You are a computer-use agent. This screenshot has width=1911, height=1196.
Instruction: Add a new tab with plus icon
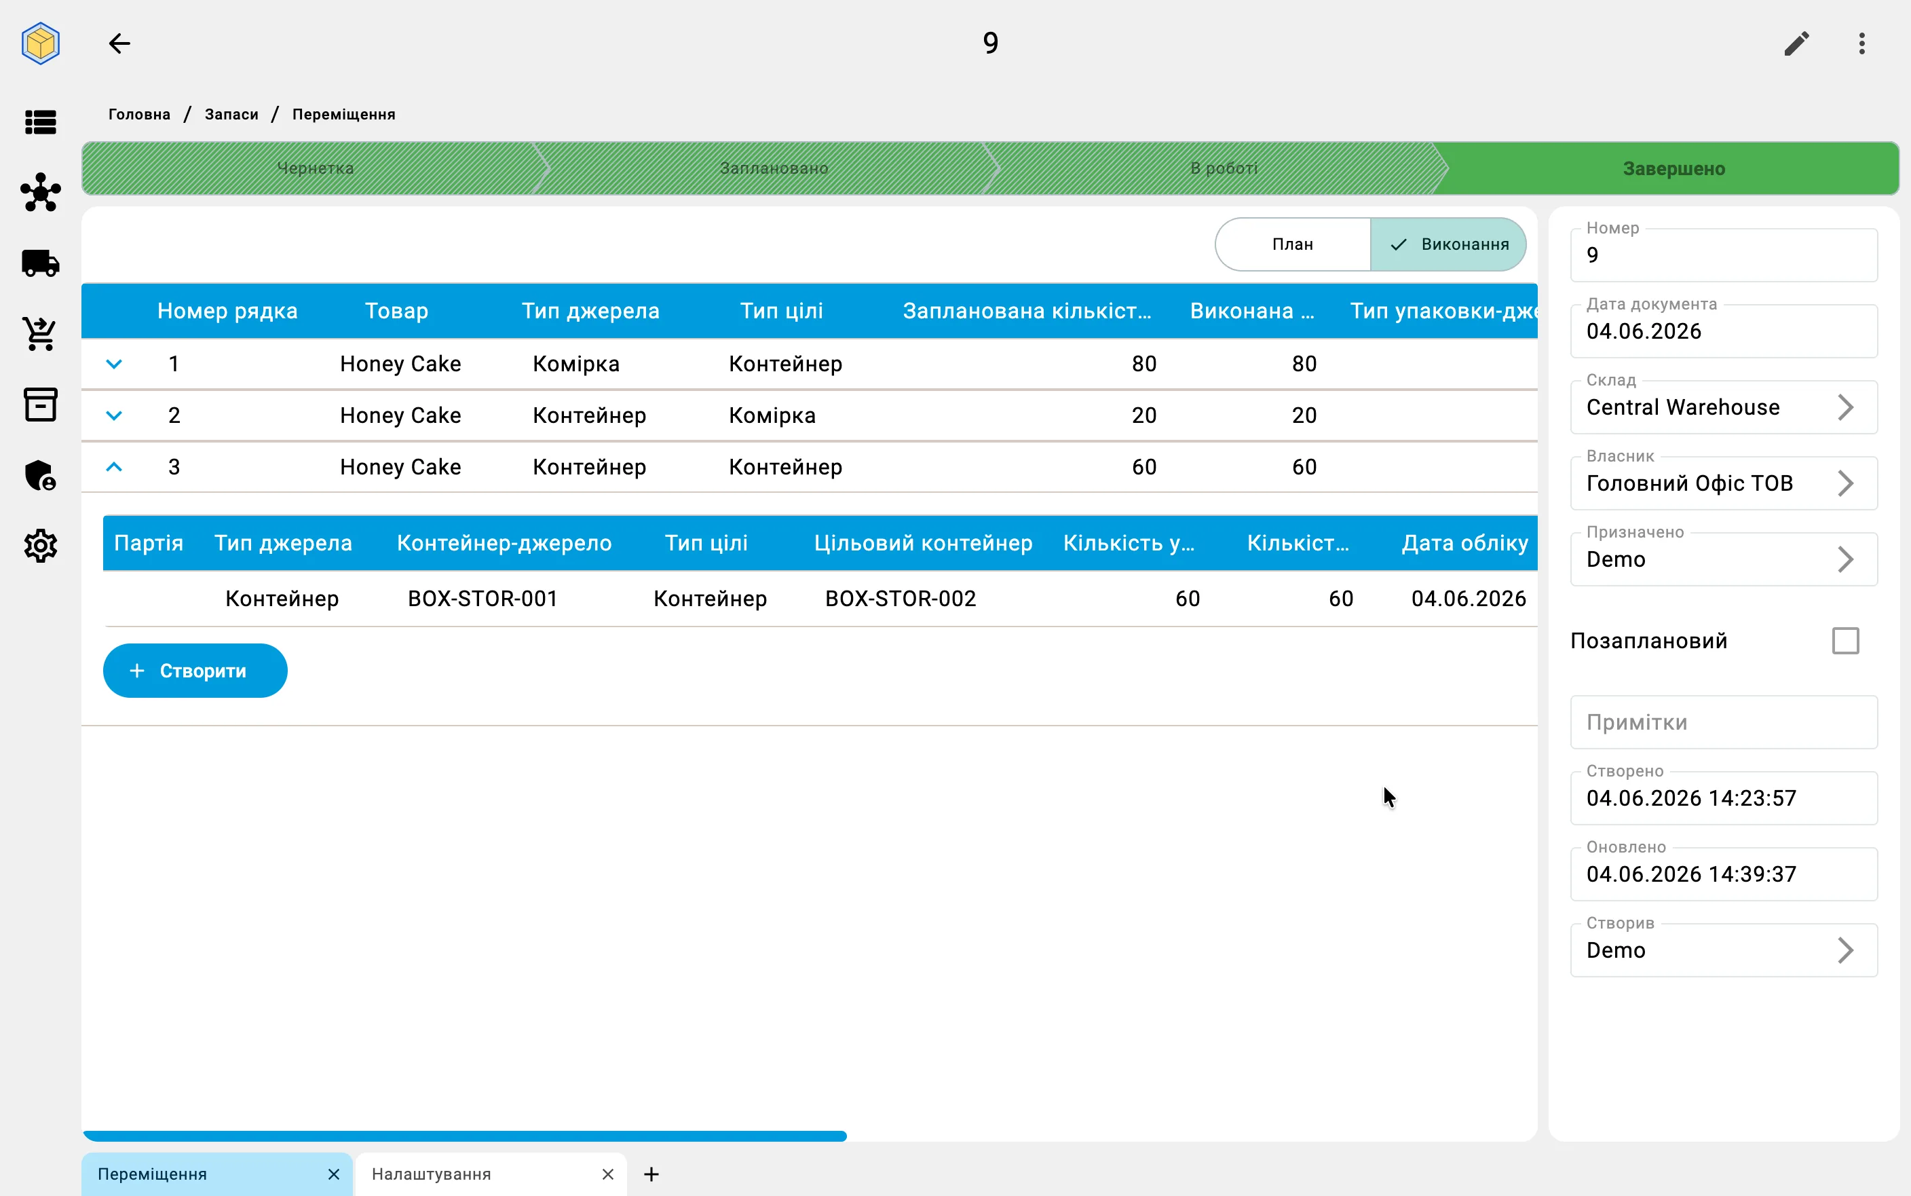[651, 1174]
